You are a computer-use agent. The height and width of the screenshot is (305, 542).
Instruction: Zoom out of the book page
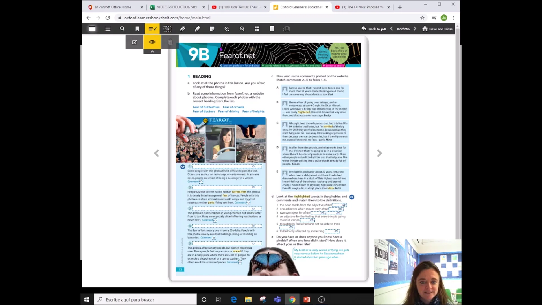[x=242, y=29]
